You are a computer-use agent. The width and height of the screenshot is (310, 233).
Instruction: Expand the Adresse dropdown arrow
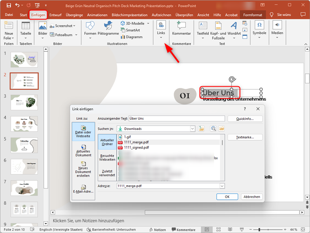(222, 186)
